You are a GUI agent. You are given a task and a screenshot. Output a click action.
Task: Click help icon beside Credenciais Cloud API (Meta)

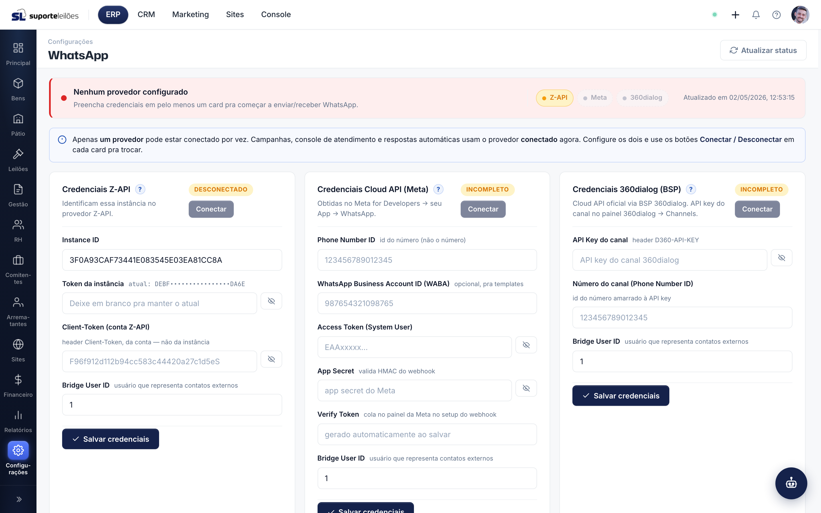[438, 189]
